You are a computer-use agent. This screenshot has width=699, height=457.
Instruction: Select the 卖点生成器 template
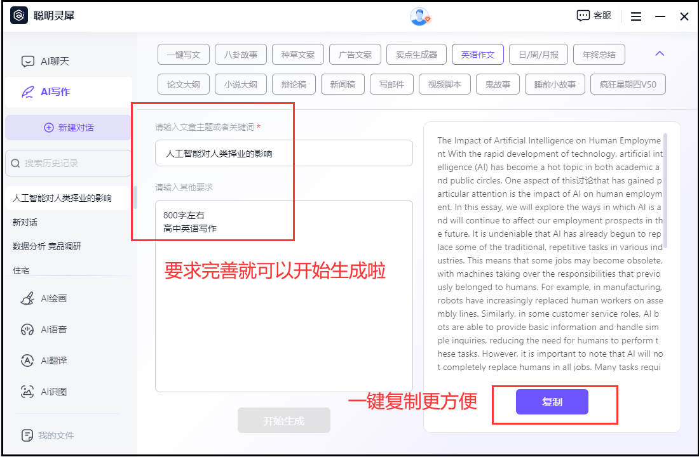coord(416,55)
